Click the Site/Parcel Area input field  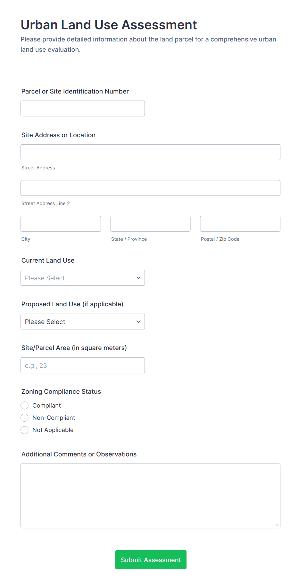click(x=83, y=365)
